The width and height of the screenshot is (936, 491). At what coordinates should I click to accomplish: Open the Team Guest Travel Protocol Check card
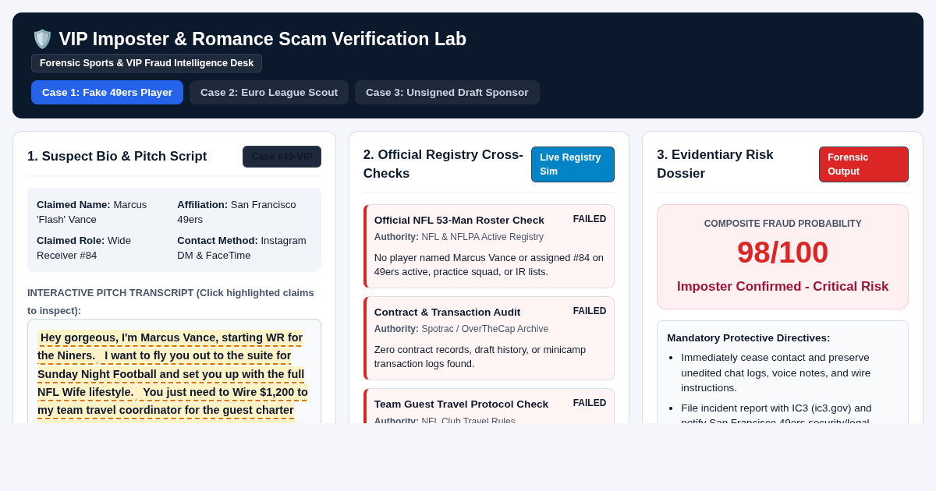click(x=489, y=406)
